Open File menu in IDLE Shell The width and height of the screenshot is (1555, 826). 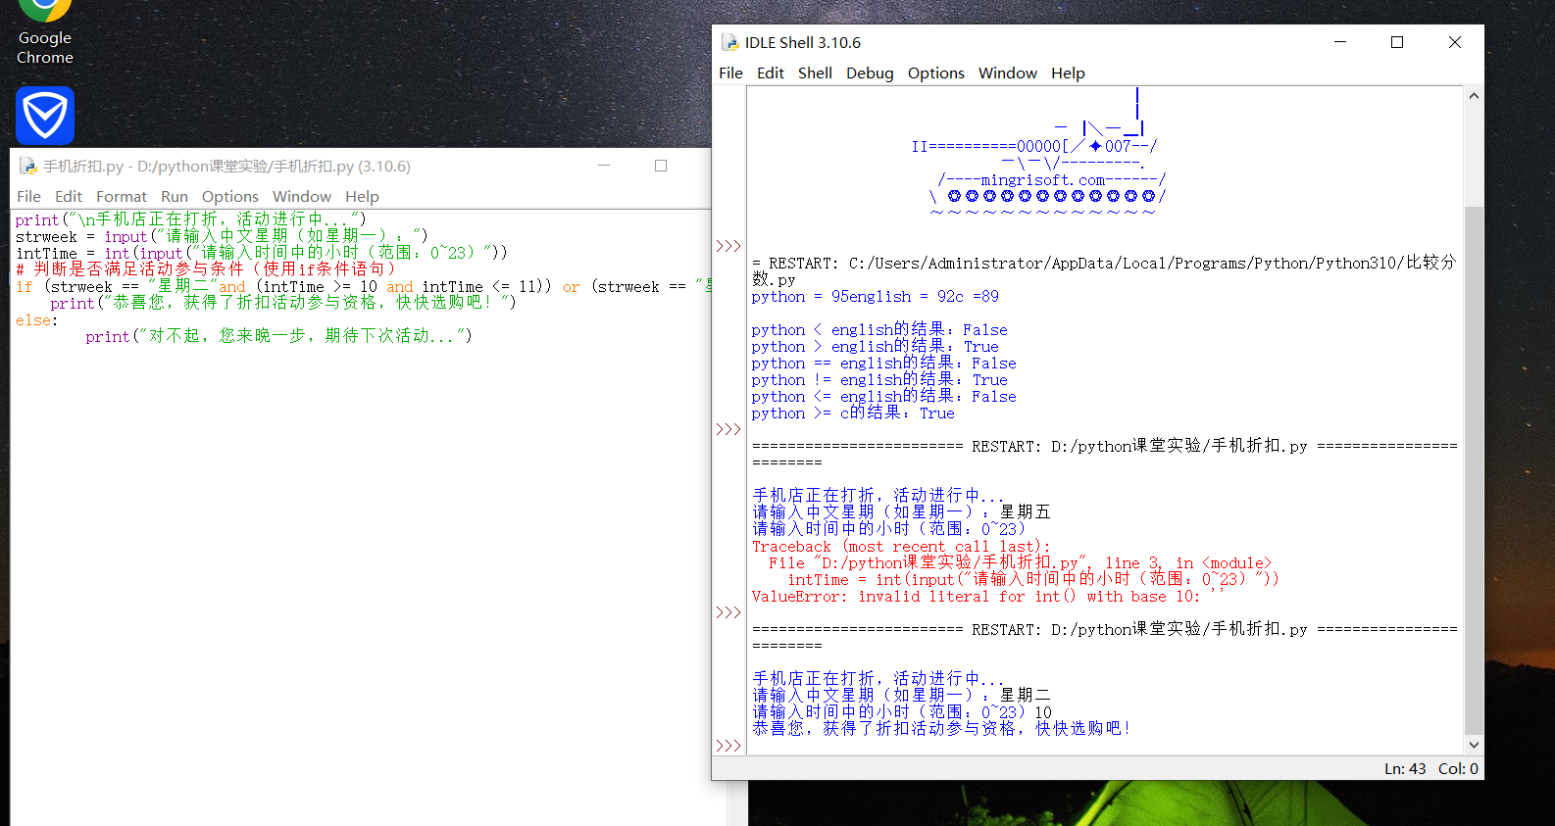pyautogui.click(x=730, y=73)
